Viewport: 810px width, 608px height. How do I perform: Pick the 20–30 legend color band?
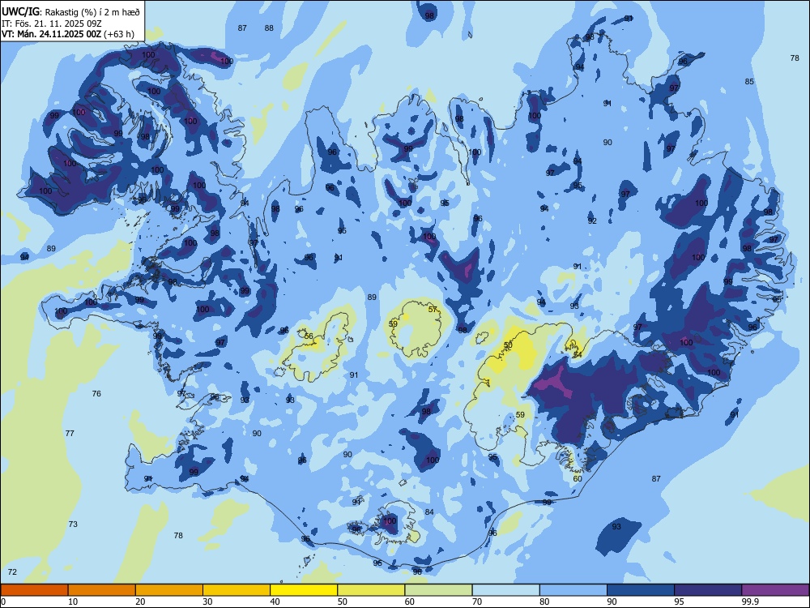tap(169, 590)
